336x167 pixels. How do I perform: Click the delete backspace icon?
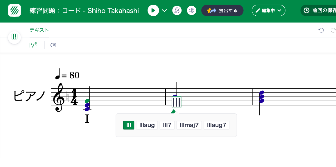tap(53, 45)
